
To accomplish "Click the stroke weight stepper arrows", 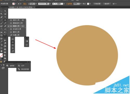I will 28,4.
